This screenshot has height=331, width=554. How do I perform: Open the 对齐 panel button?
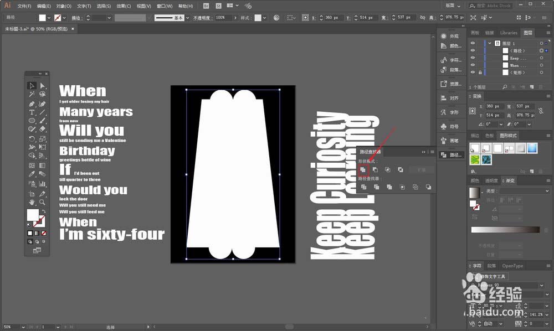450,98
